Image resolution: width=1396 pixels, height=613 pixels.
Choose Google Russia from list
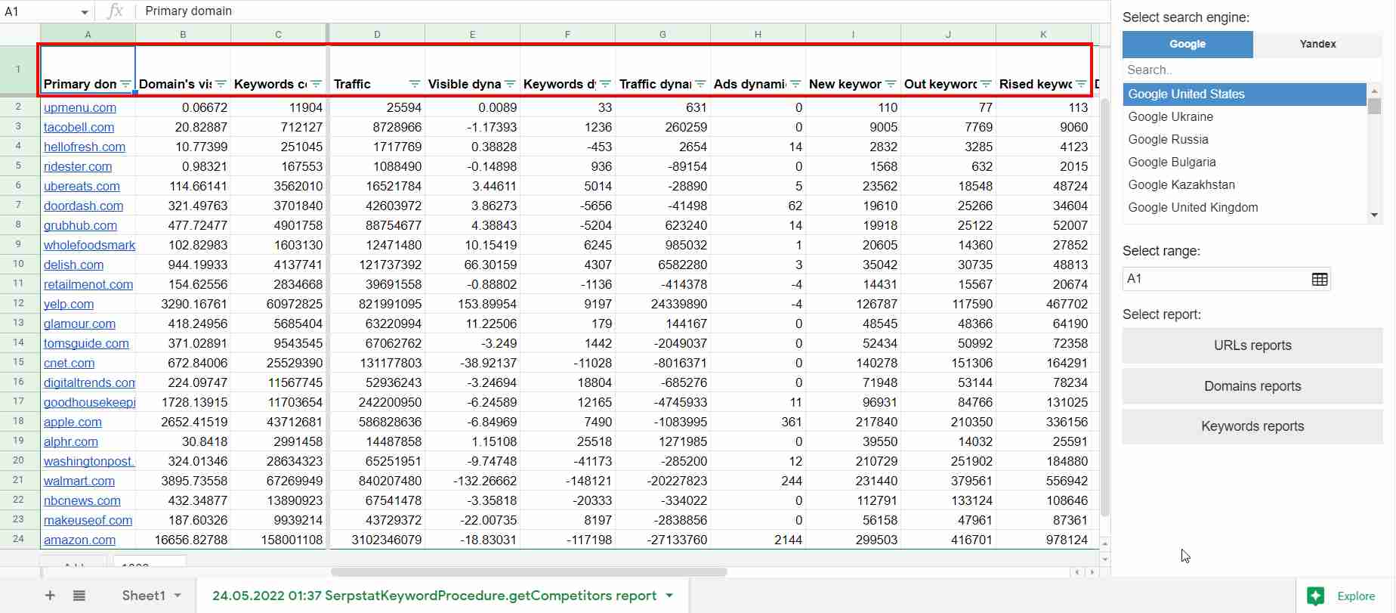coord(1244,139)
